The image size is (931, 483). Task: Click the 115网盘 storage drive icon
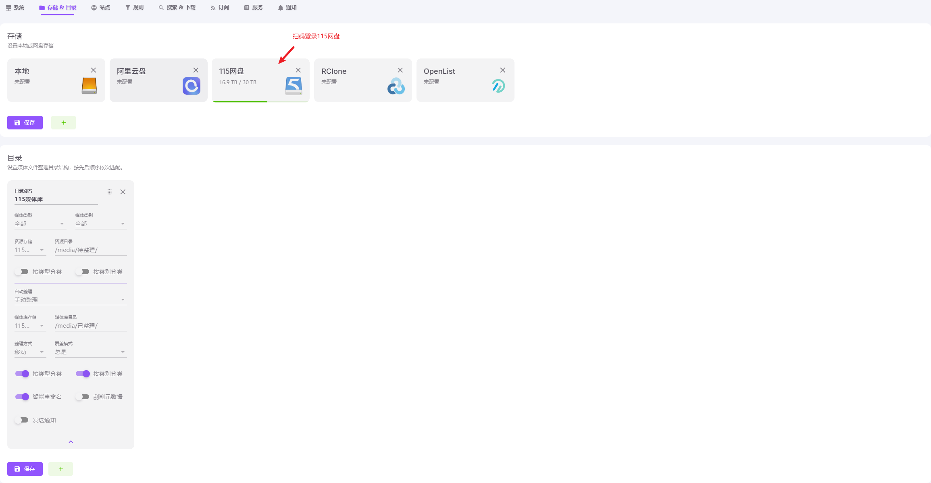click(x=294, y=86)
